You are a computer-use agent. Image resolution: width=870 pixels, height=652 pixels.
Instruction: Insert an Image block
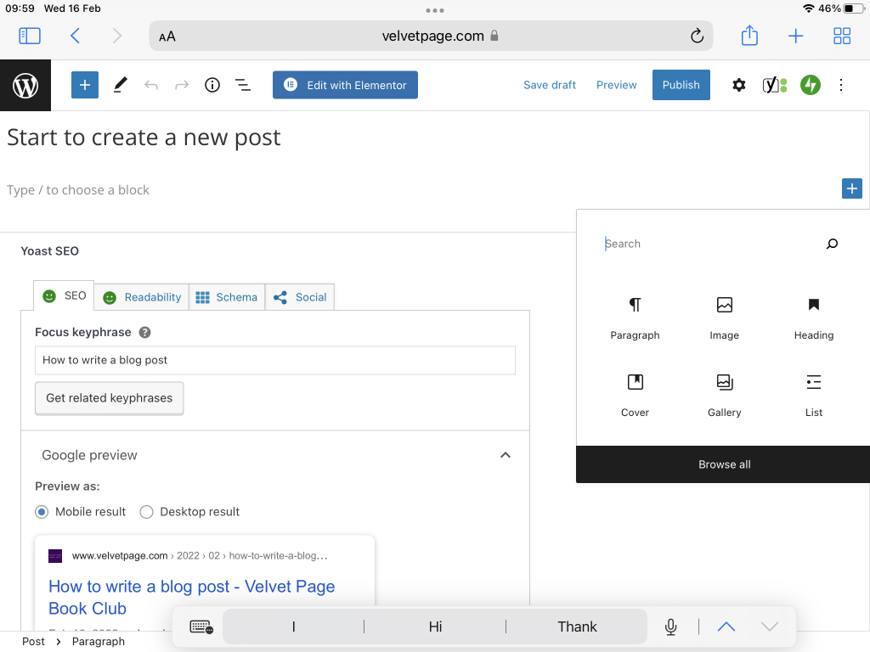pos(724,318)
